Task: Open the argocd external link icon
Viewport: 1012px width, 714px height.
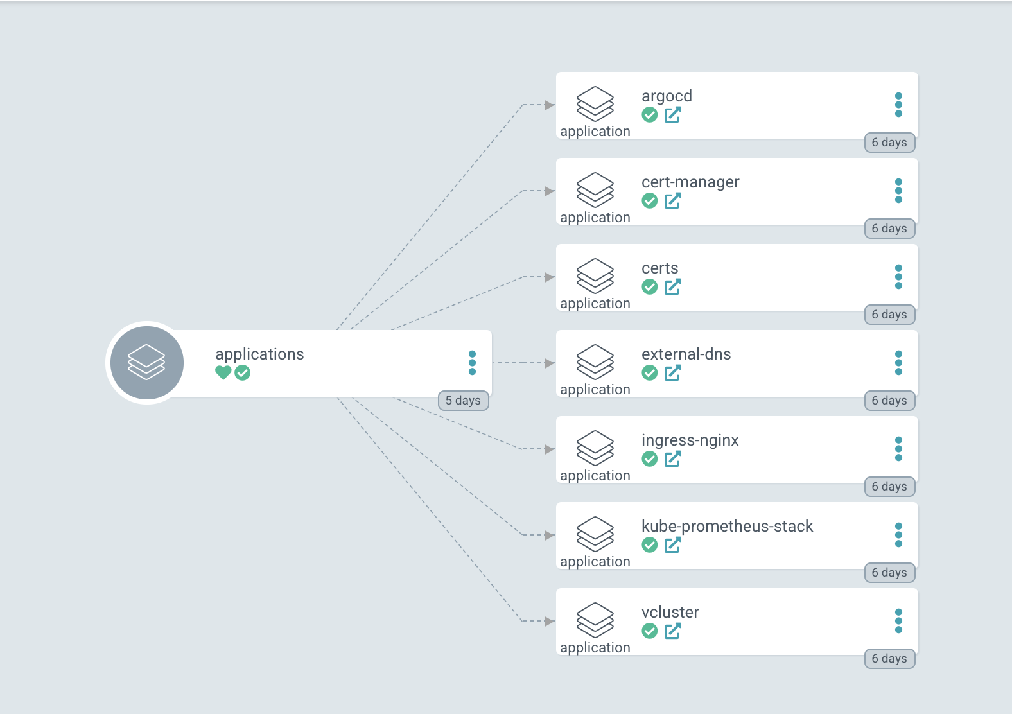Action: coord(672,115)
